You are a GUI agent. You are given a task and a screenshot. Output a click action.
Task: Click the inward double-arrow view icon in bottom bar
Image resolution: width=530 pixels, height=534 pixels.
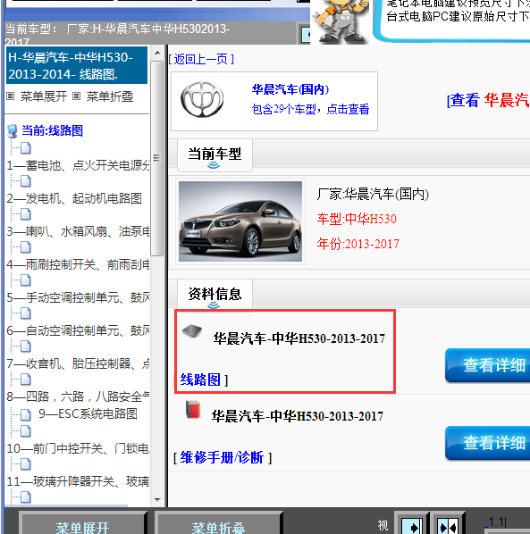[448, 527]
